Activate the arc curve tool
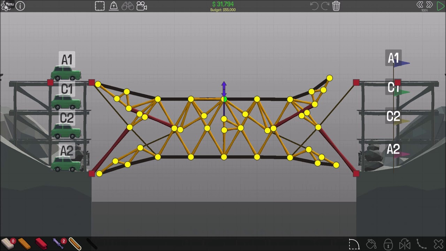Image resolution: width=446 pixels, height=251 pixels. point(354,244)
